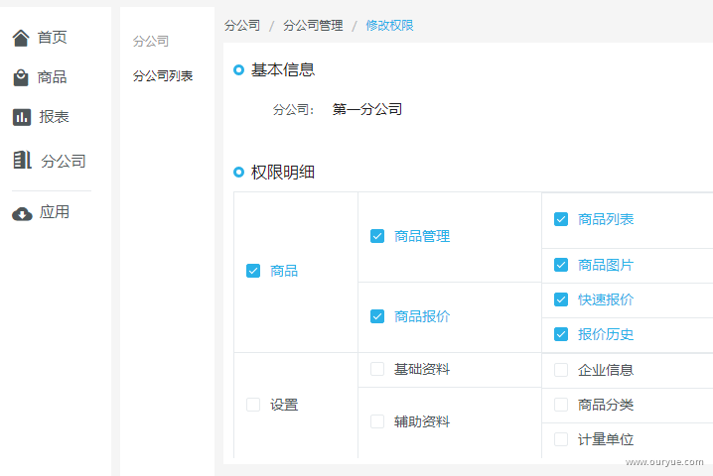Enable the 设置 permission checkbox
Viewport: 713px width, 476px height.
pyautogui.click(x=253, y=405)
